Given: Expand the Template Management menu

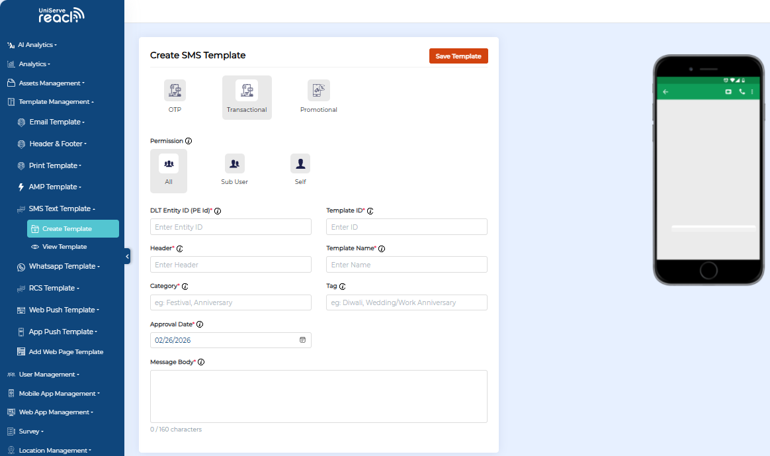Looking at the screenshot, I should point(56,102).
